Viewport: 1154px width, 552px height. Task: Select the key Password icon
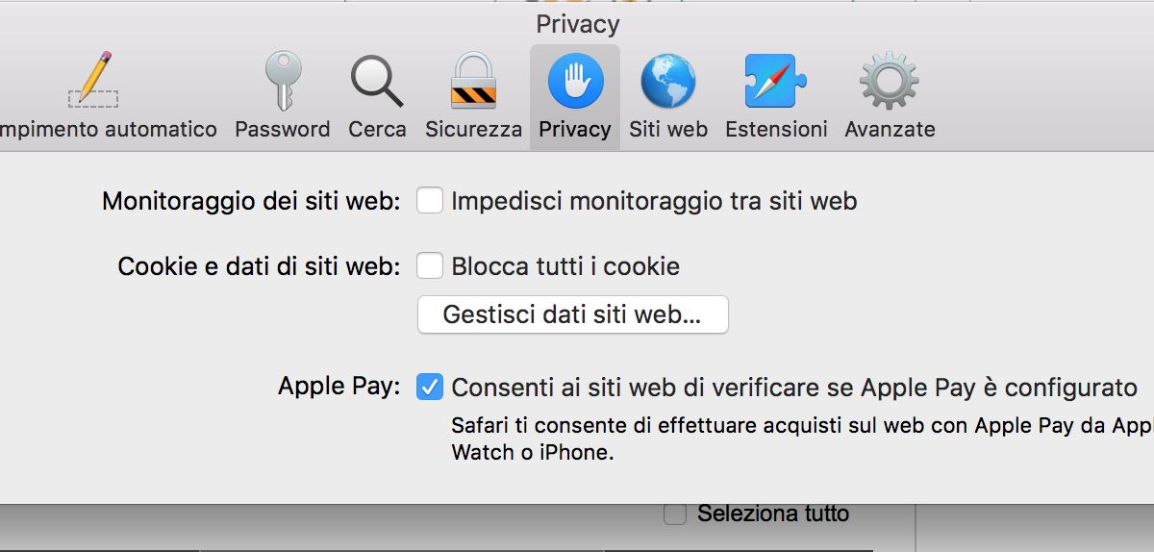click(283, 82)
